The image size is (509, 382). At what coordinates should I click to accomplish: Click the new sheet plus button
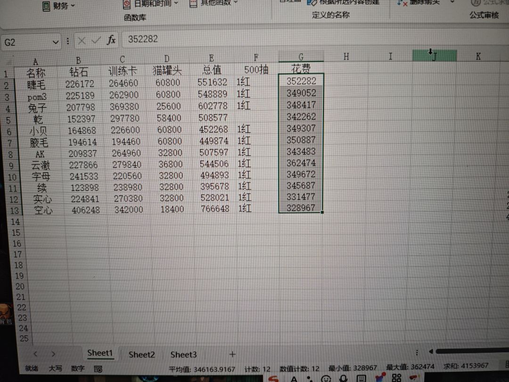point(231,354)
